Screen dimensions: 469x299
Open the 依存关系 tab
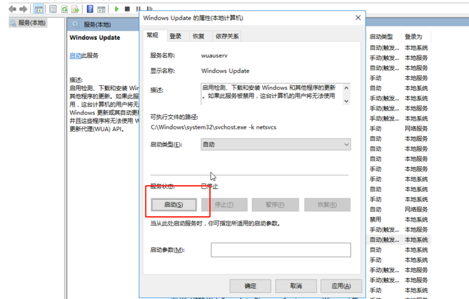(227, 36)
